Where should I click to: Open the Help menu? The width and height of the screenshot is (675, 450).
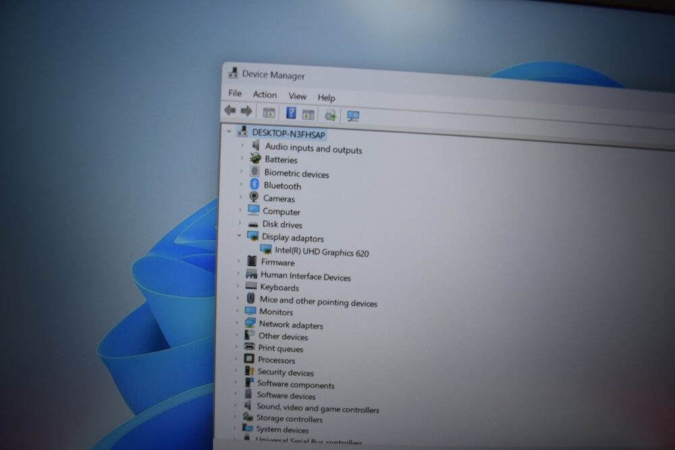pyautogui.click(x=326, y=98)
